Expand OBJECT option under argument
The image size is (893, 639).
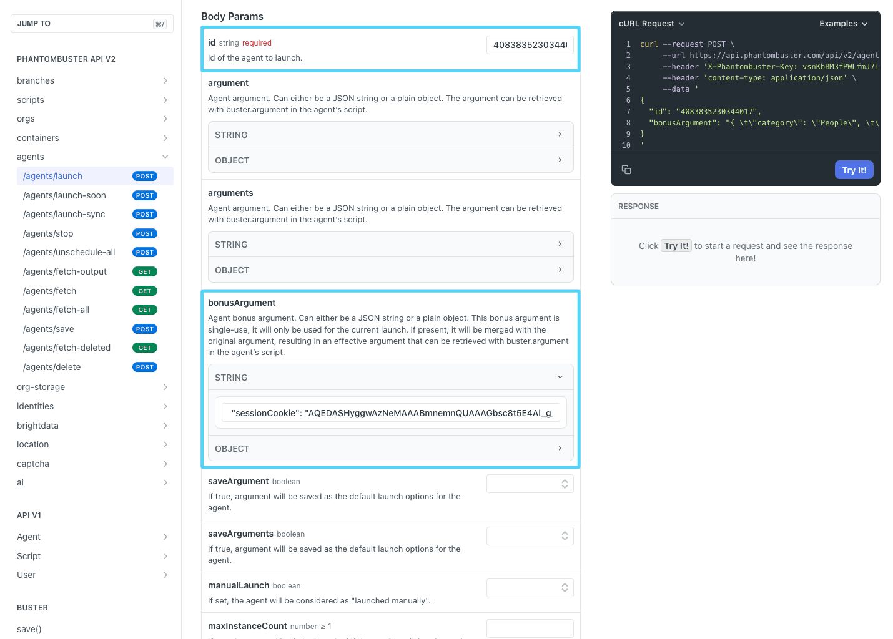point(390,160)
